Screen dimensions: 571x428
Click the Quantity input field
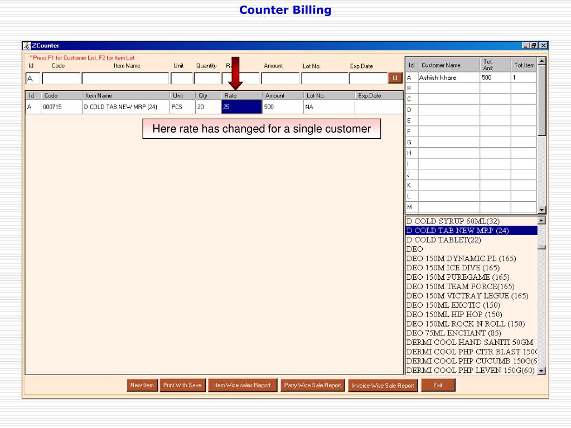point(207,78)
